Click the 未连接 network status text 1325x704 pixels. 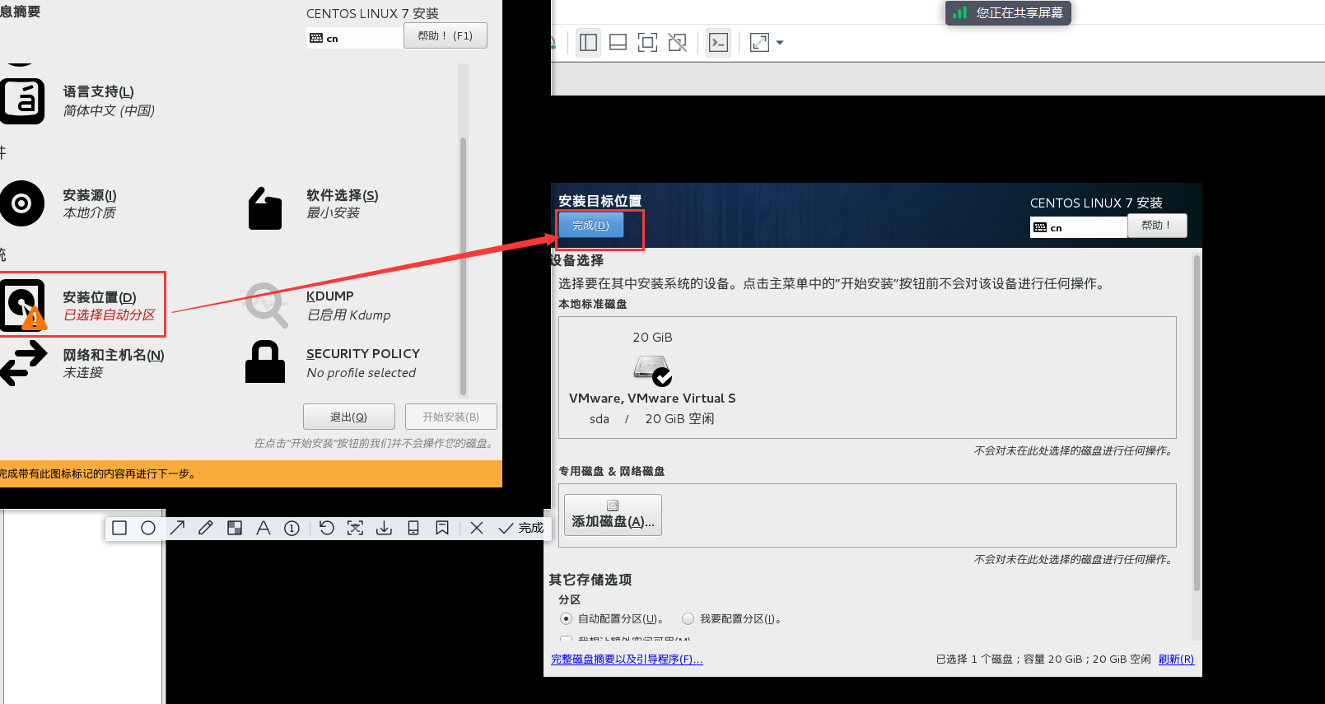(x=83, y=372)
